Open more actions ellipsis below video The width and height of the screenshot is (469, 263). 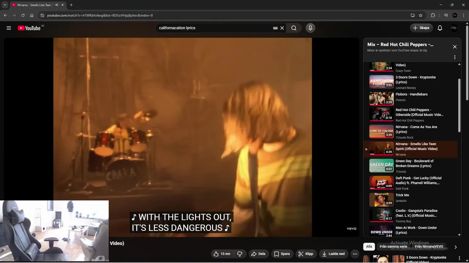pos(355,254)
